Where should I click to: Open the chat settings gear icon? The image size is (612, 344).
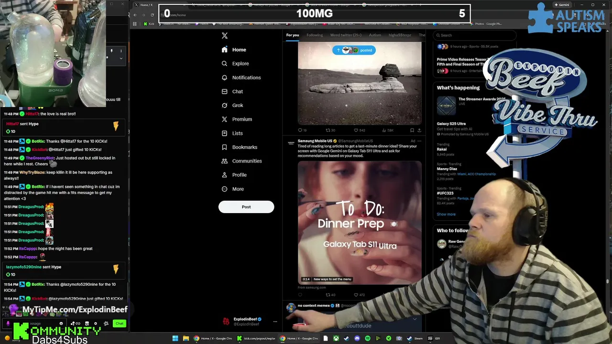(95, 323)
